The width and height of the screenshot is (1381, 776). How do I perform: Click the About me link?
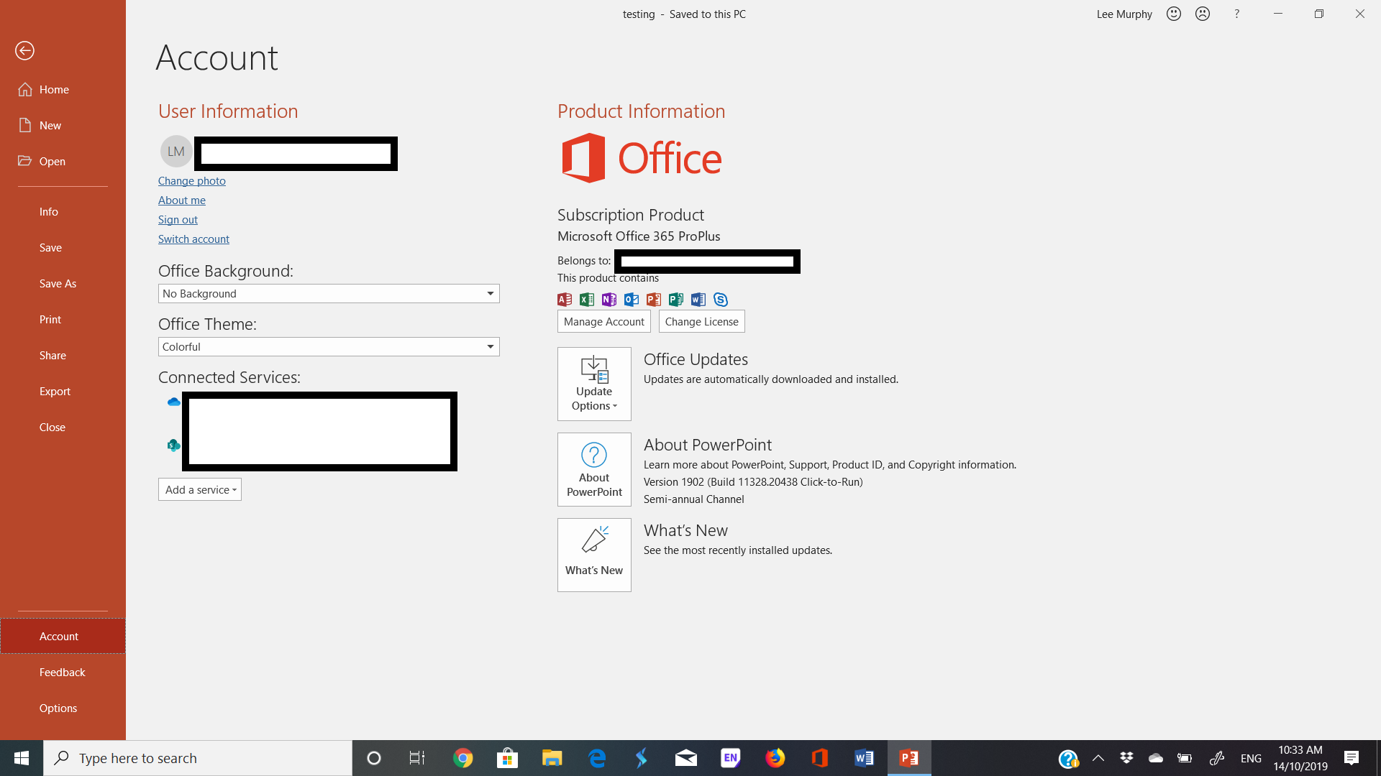tap(181, 200)
